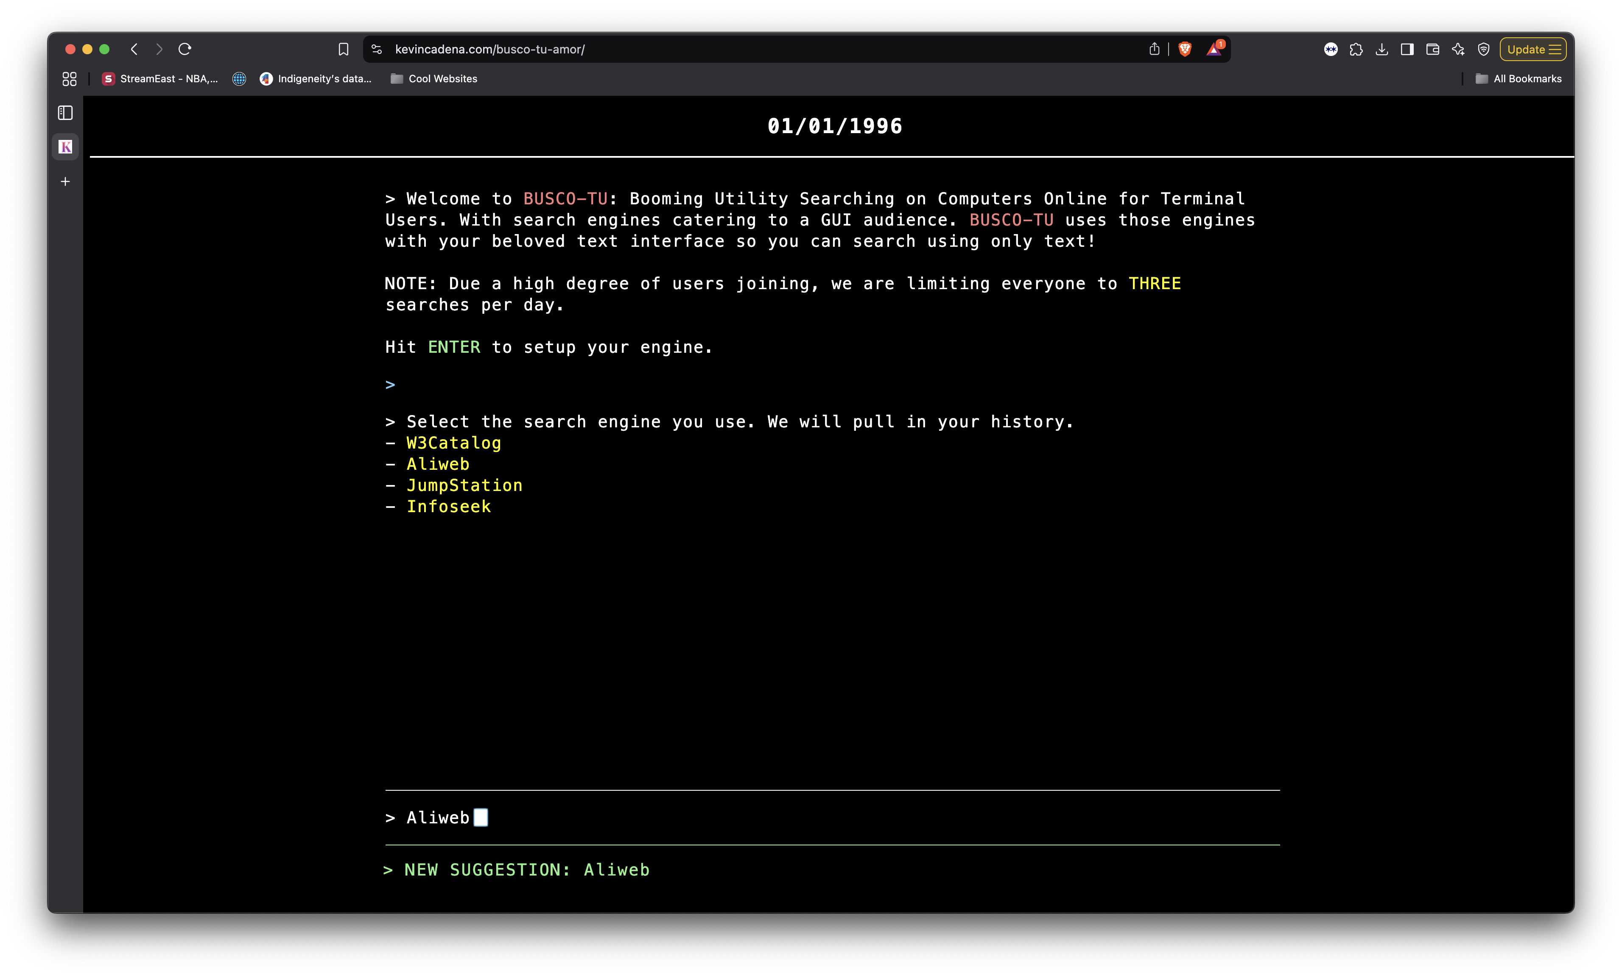Open site settings icon in address bar

coord(376,49)
